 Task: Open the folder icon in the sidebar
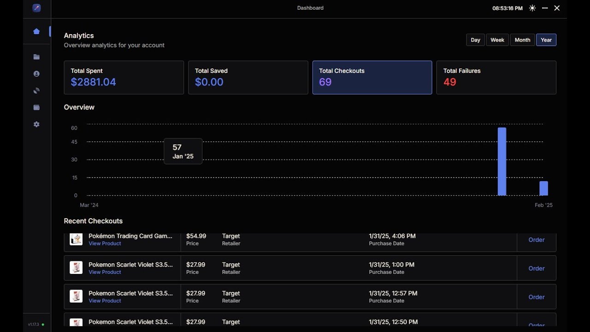[x=36, y=57]
